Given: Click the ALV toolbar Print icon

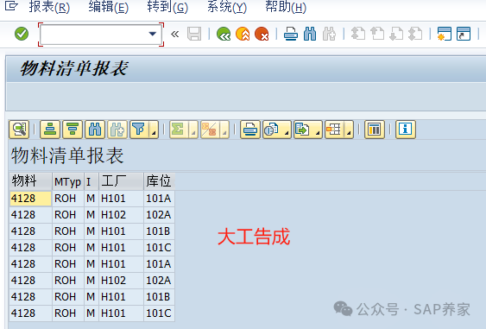Looking at the screenshot, I should pyautogui.click(x=250, y=130).
